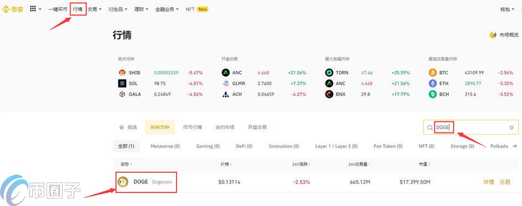This screenshot has width=522, height=206.
Task: Expand the 钱包 dropdown menu
Action: (507, 9)
